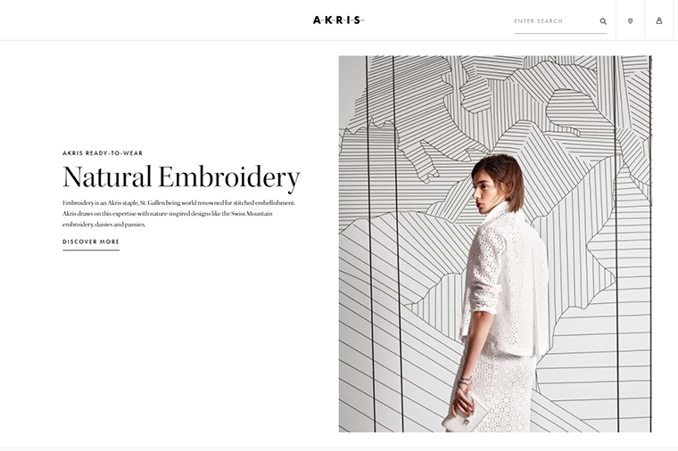The width and height of the screenshot is (678, 451).
Task: Click the embroidery description paragraph
Action: tap(179, 213)
